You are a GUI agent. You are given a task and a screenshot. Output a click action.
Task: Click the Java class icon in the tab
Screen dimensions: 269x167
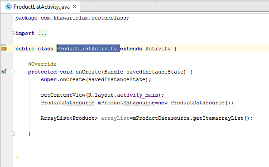coord(8,7)
